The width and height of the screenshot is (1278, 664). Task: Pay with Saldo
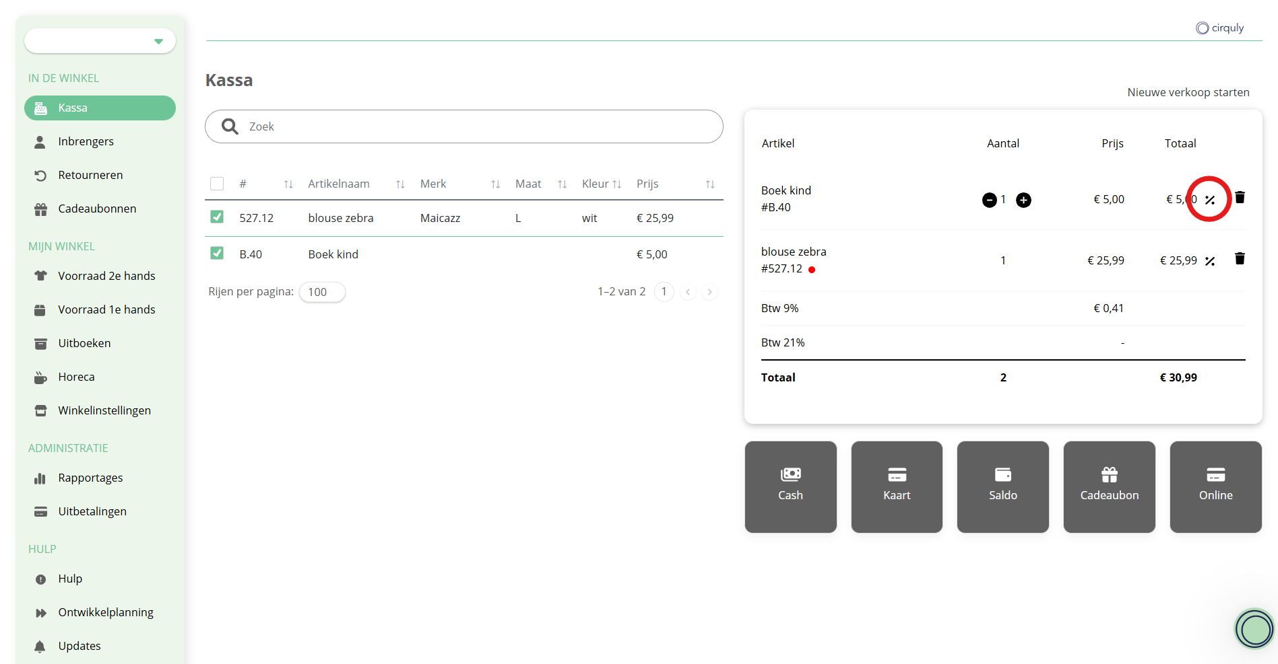coord(1003,487)
